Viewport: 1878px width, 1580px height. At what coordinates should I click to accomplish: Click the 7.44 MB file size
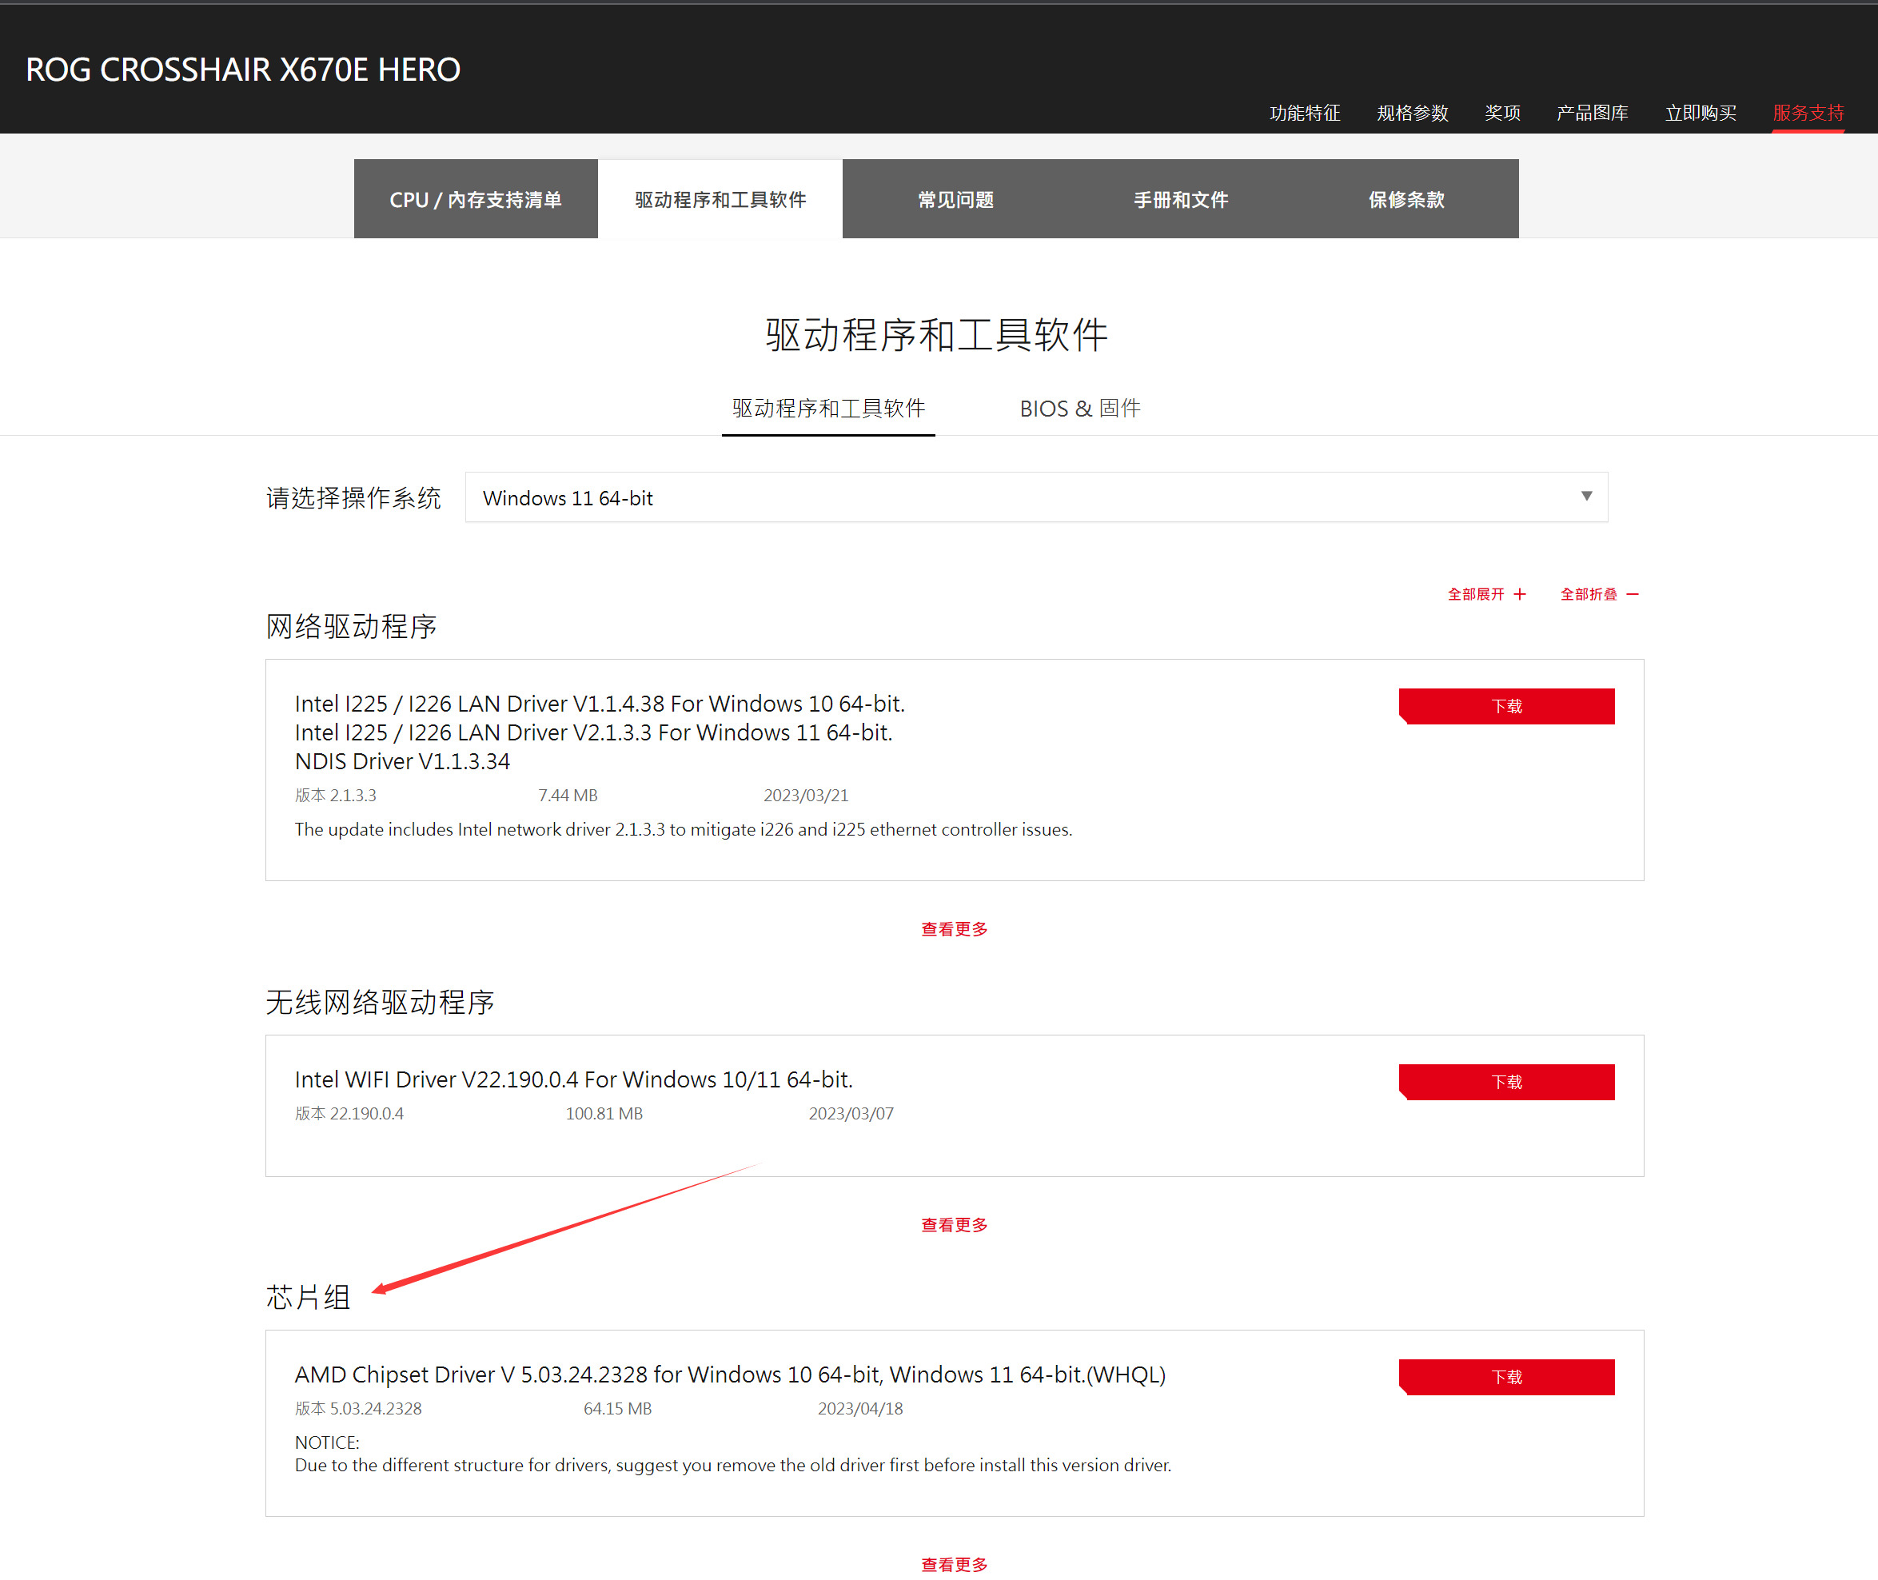(x=568, y=796)
